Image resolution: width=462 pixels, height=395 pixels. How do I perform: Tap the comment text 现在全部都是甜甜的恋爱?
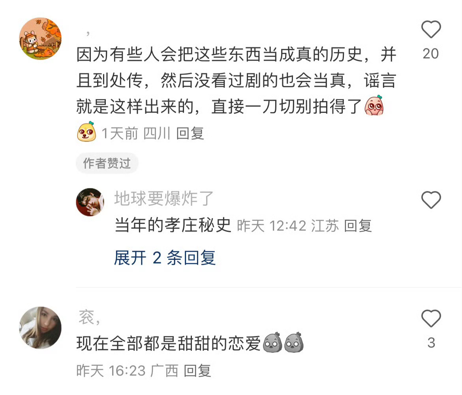pos(169,343)
